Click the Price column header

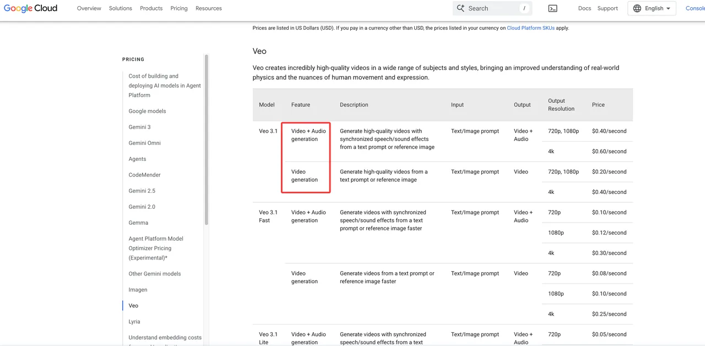pyautogui.click(x=598, y=105)
